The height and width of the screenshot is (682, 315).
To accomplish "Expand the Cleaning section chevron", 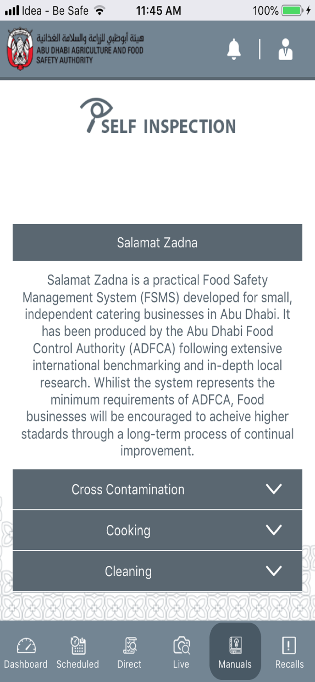I will [274, 571].
